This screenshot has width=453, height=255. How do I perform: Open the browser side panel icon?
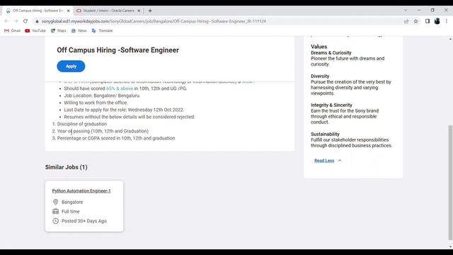coord(428,21)
